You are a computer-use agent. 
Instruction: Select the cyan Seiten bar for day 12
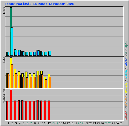[x=50, y=53]
